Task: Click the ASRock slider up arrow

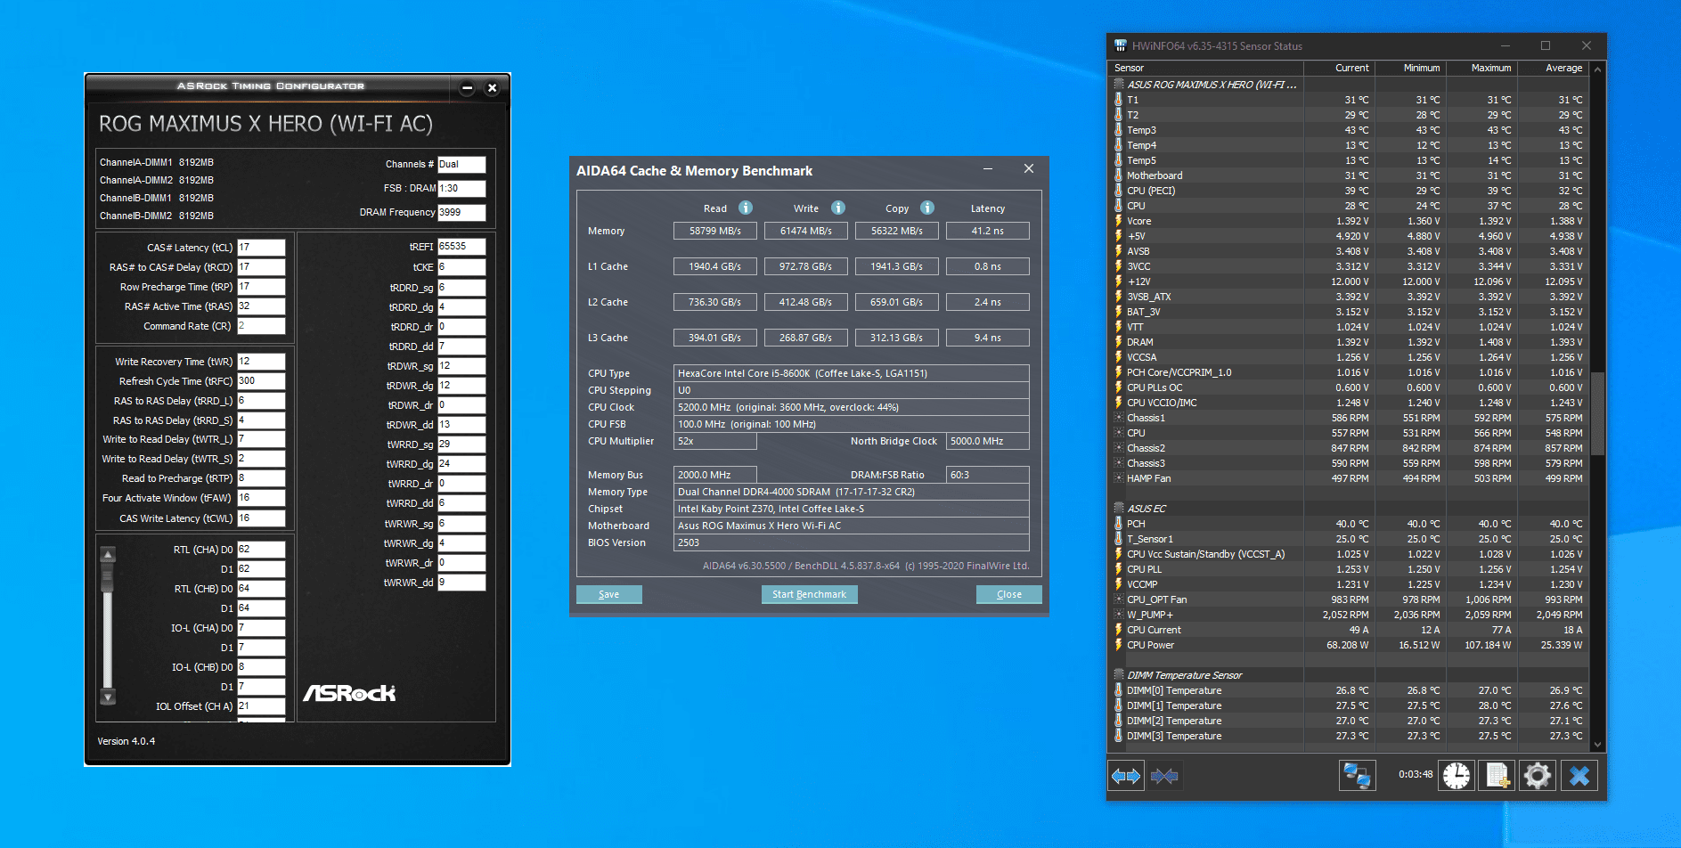Action: pos(108,555)
